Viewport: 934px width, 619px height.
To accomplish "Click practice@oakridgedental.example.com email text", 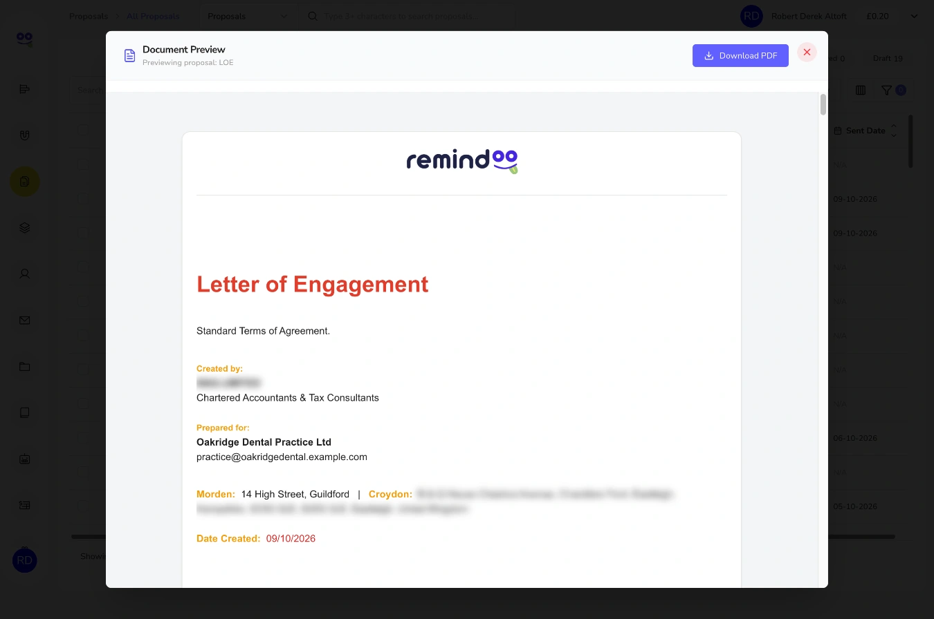I will [x=282, y=457].
